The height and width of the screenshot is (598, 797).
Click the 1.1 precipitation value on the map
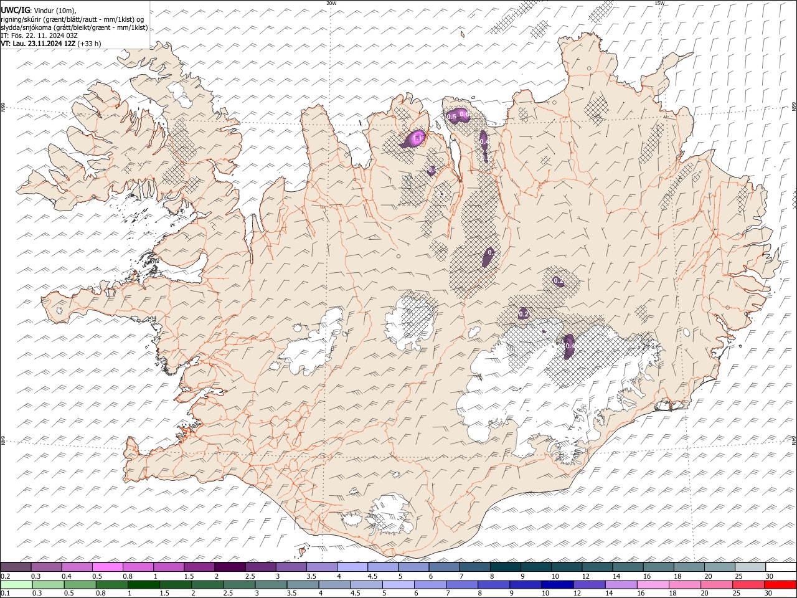click(x=418, y=138)
